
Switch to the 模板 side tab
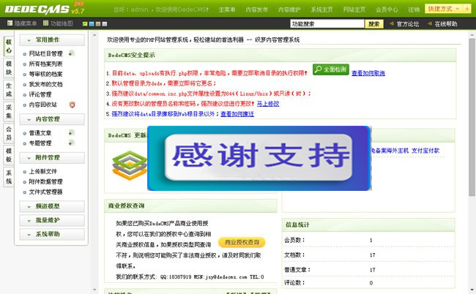9,155
